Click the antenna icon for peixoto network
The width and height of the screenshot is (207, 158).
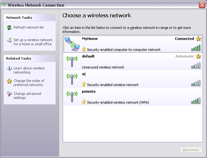(72, 96)
